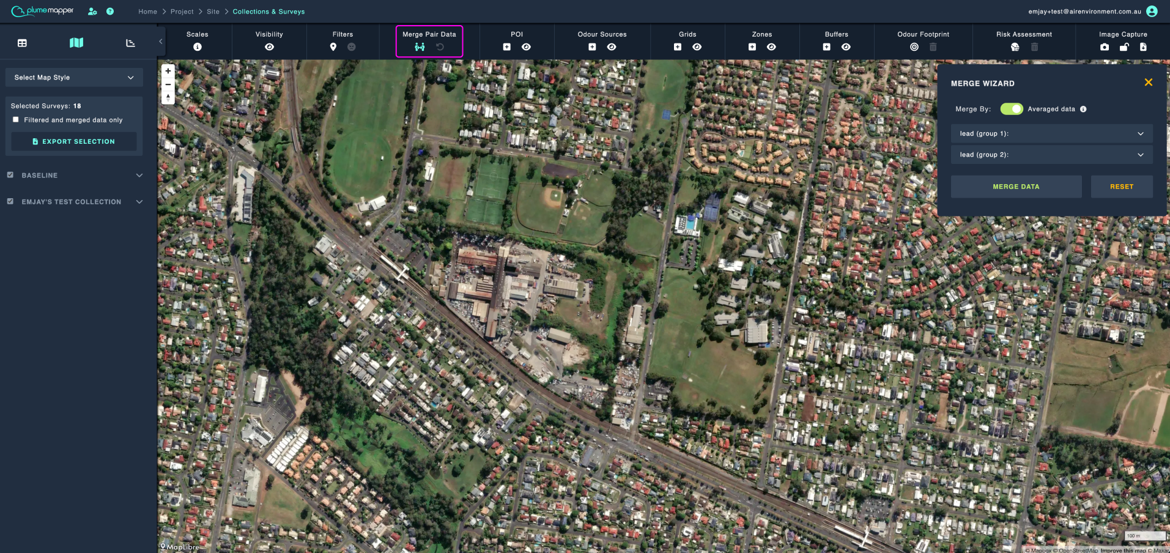The image size is (1170, 553).
Task: Collapse the left sidebar panel arrow
Action: [161, 42]
